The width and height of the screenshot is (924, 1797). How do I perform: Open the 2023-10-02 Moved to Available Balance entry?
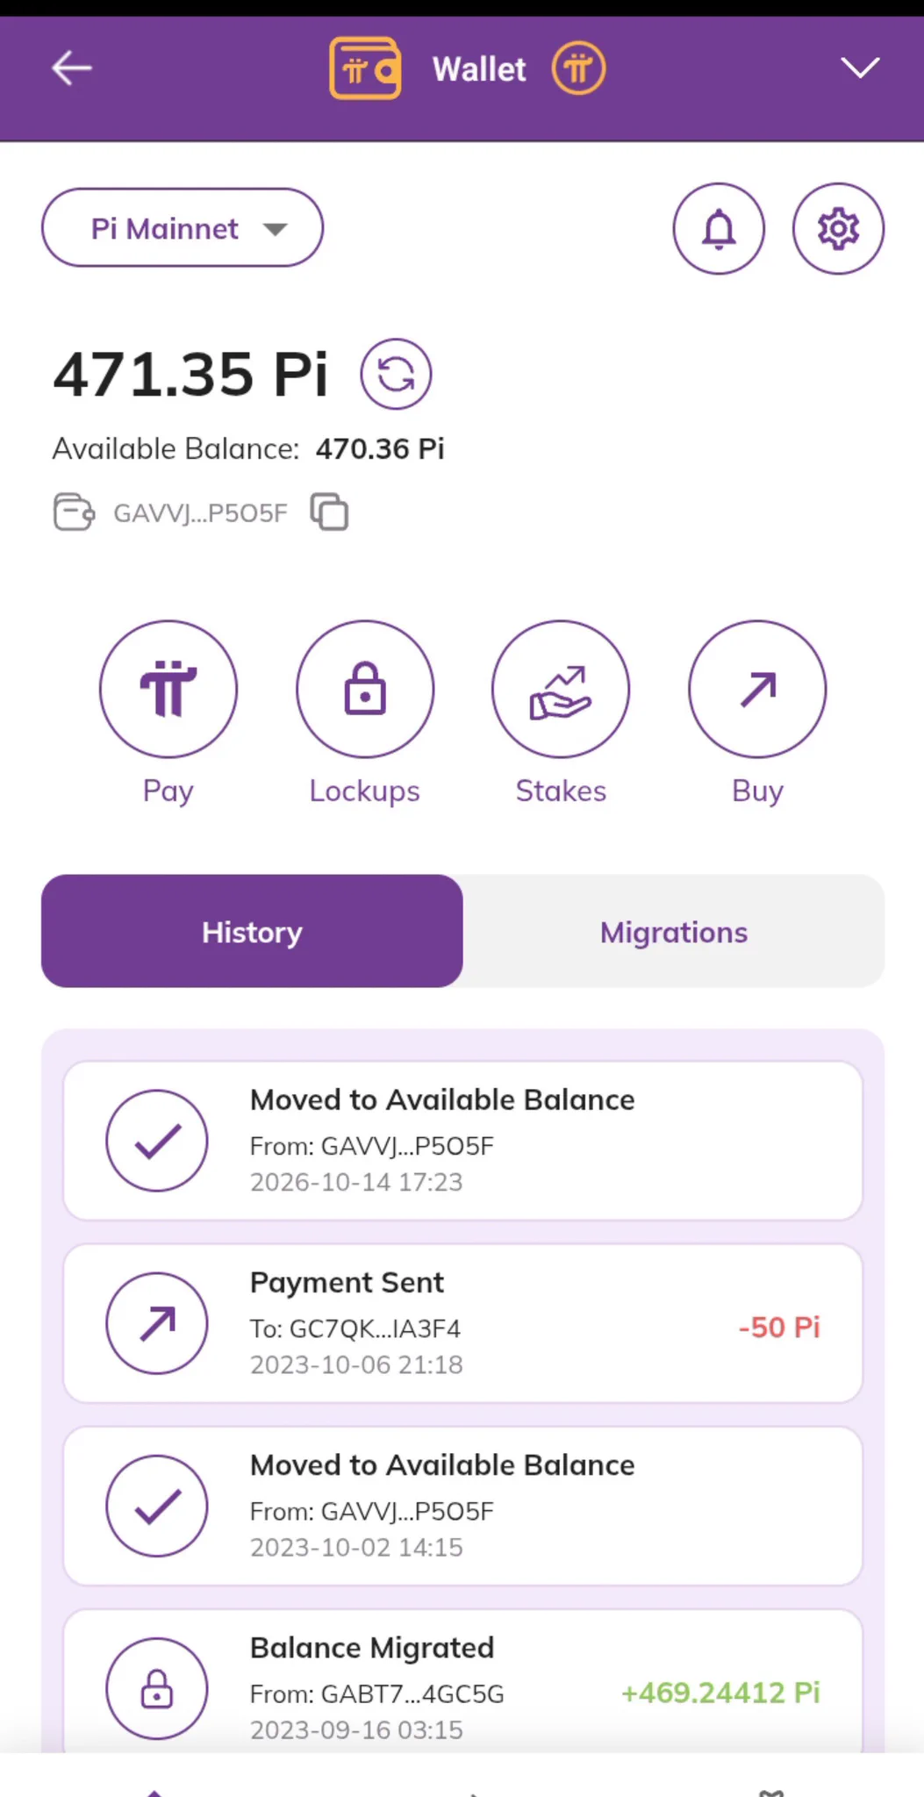tap(462, 1506)
